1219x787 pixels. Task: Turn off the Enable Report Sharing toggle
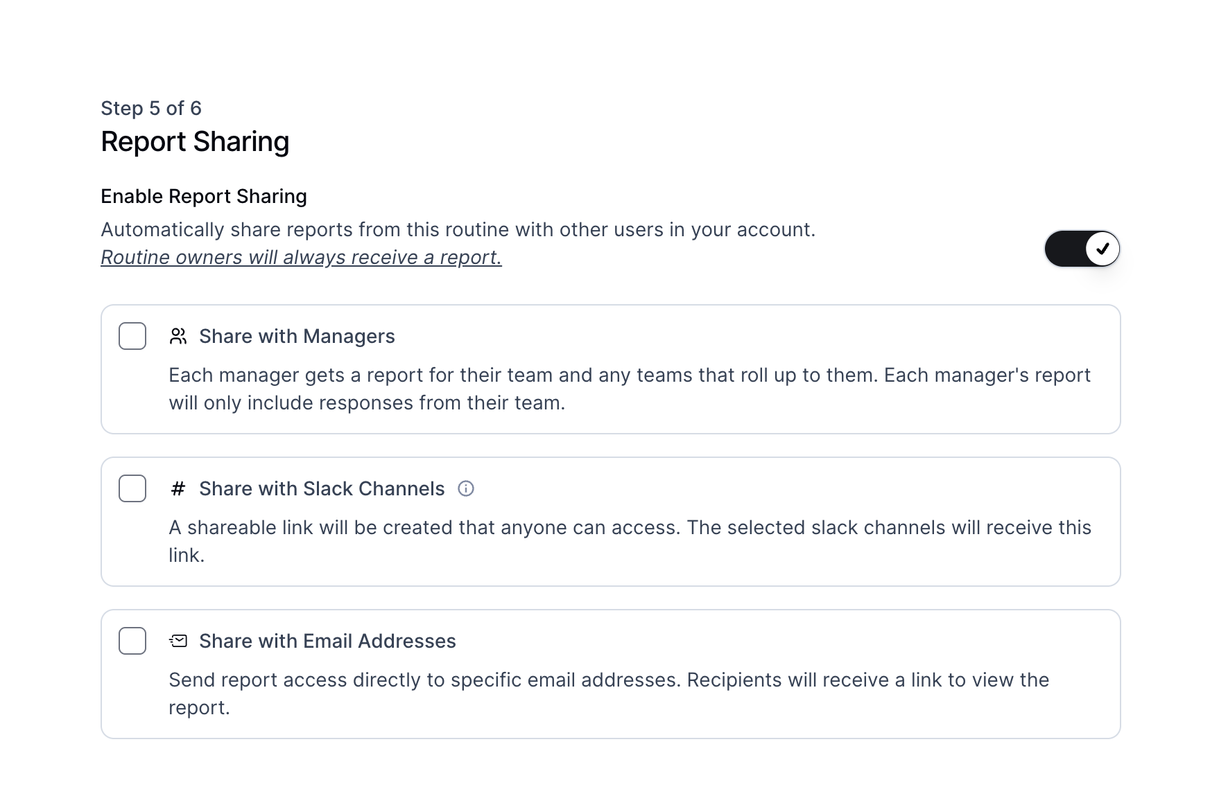1082,249
